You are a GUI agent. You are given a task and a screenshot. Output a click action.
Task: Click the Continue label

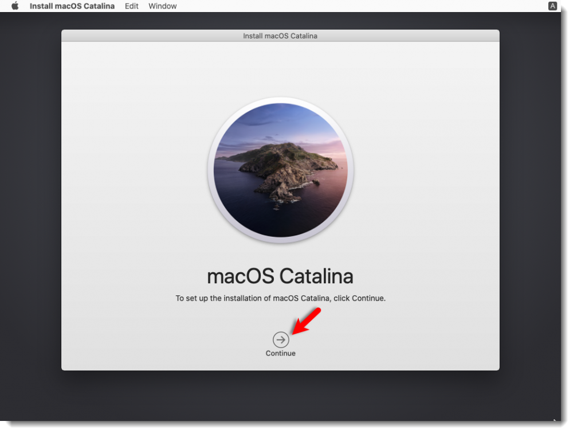(281, 353)
